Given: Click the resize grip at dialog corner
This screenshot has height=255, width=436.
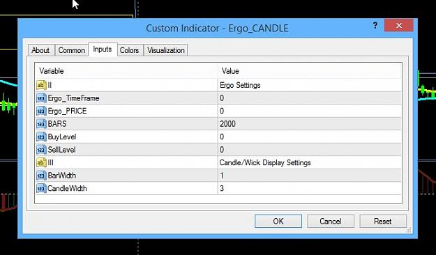Looking at the screenshot, I should tap(409, 231).
